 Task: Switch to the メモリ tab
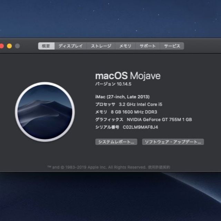pyautogui.click(x=125, y=46)
